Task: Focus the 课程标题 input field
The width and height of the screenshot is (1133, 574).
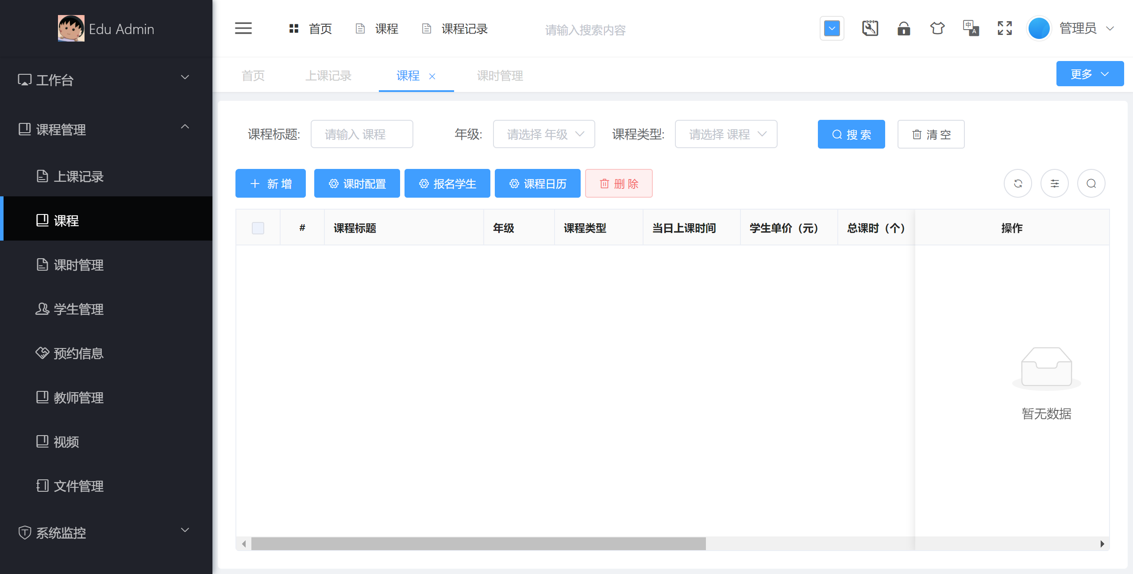Action: [x=362, y=134]
